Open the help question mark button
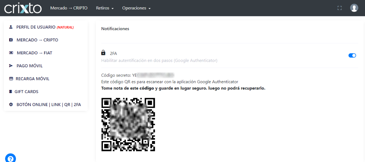This screenshot has width=365, height=162. point(10,159)
